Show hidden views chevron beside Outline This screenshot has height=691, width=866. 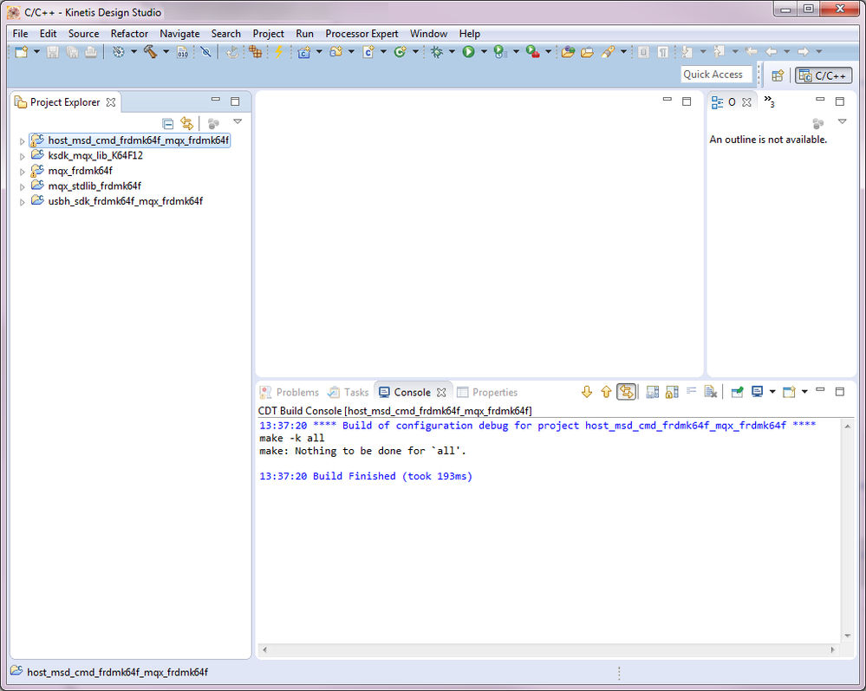point(770,101)
